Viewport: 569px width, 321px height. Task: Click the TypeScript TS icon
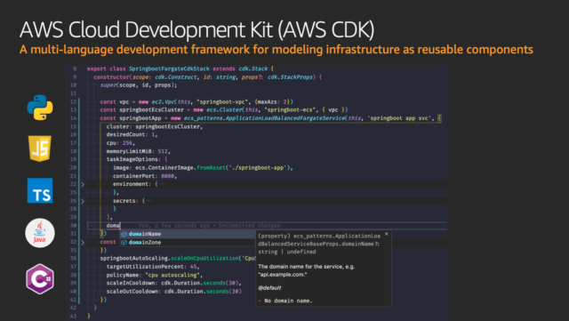point(40,190)
